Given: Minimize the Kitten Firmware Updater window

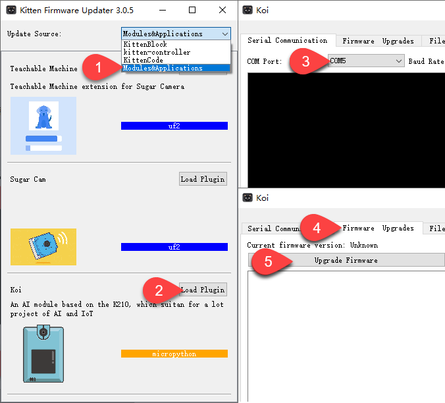Looking at the screenshot, I should click(x=163, y=11).
